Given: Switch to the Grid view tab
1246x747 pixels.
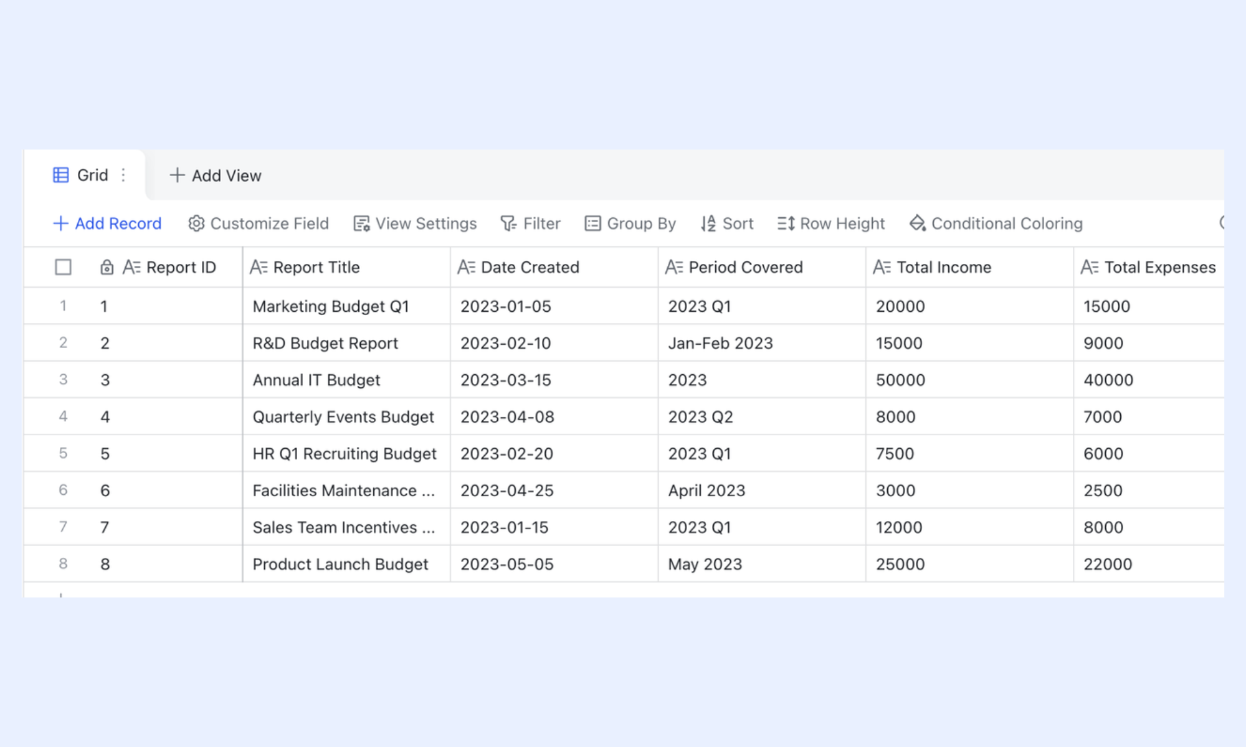Looking at the screenshot, I should pos(84,176).
